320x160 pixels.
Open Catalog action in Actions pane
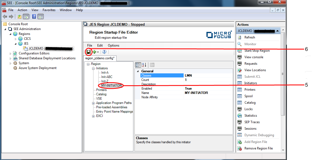click(x=250, y=103)
